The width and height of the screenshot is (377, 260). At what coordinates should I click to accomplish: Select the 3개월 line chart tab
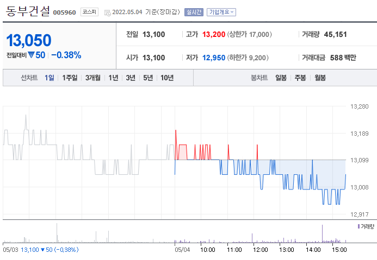tap(93, 78)
